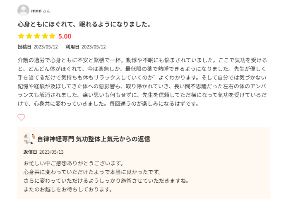Click the first yellow rating star
The height and width of the screenshot is (203, 286).
point(21,36)
